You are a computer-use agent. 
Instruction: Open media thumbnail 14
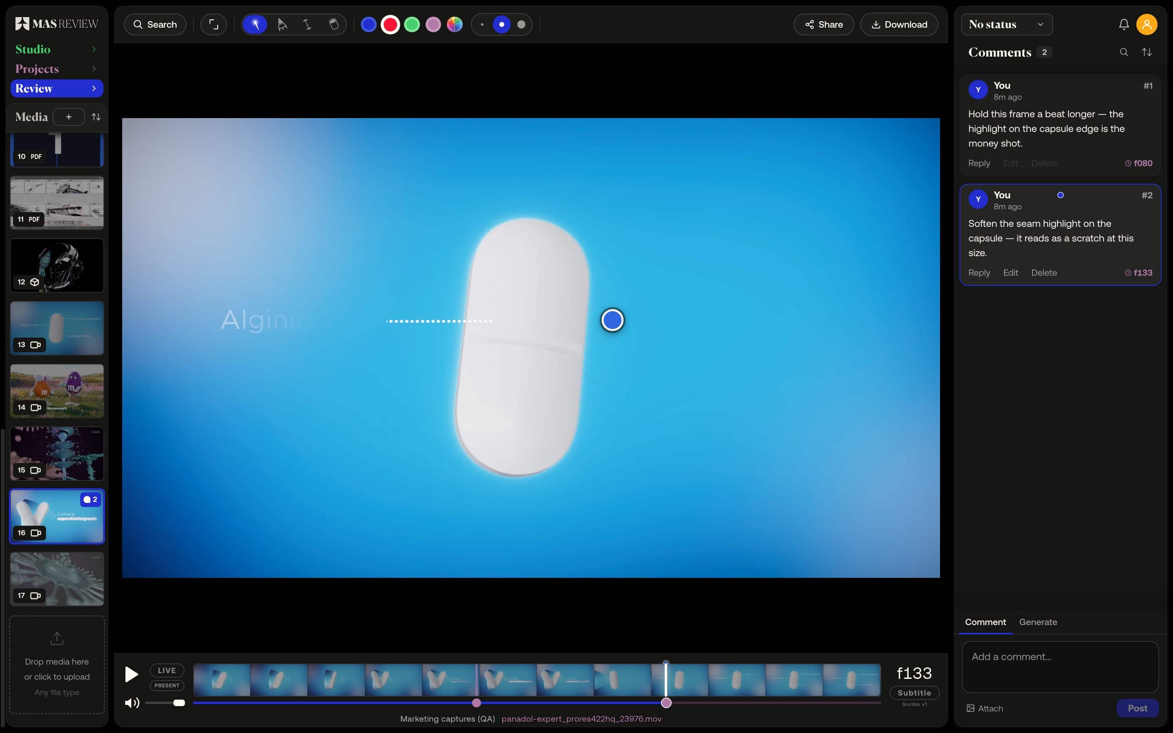pos(57,391)
